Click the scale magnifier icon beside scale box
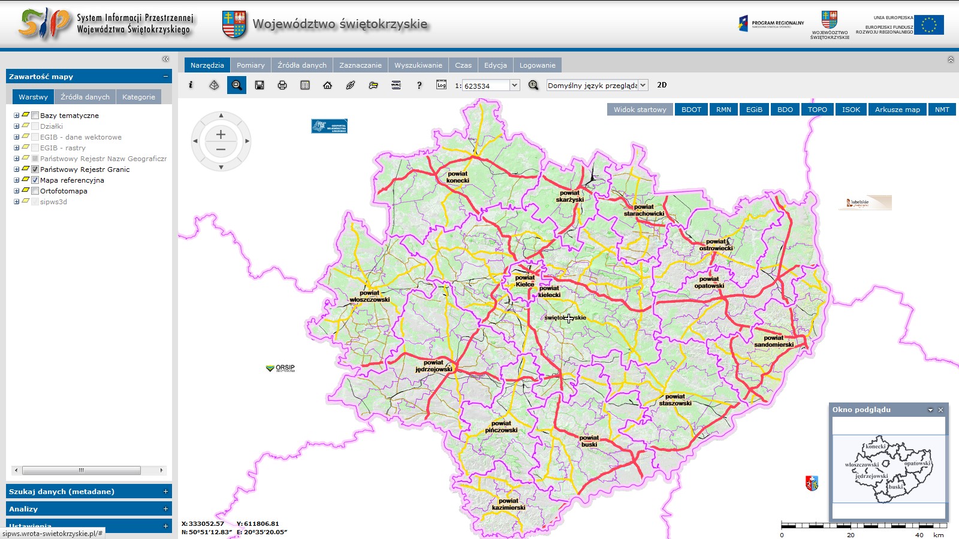Viewport: 959px width, 539px height. click(x=533, y=85)
